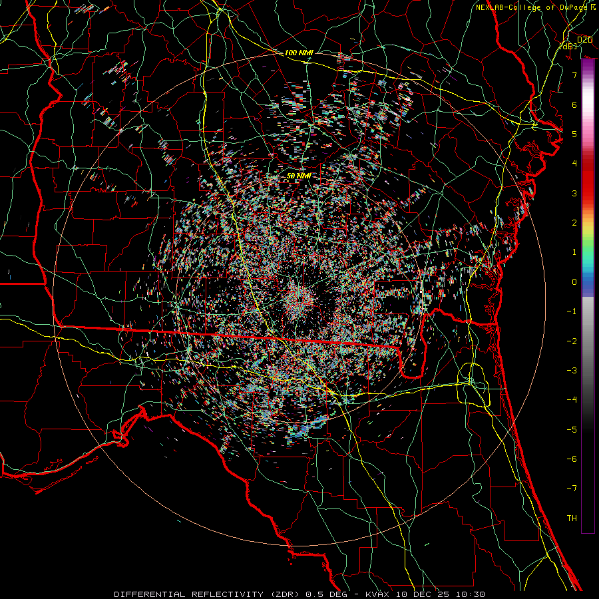
Task: Click the -1 value on the dB scale
Action: 572,311
